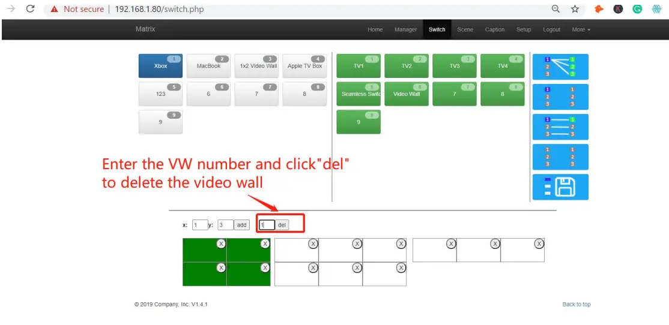The image size is (669, 325).
Task: Choose the TV1 output
Action: 359,66
